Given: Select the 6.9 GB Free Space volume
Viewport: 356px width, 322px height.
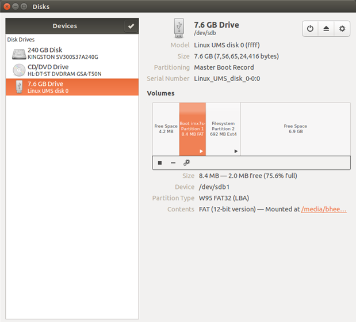Looking at the screenshot, I should coord(295,128).
